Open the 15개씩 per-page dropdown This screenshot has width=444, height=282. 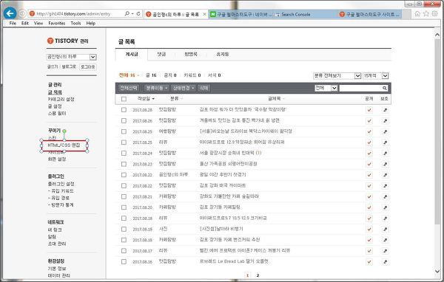(375, 76)
